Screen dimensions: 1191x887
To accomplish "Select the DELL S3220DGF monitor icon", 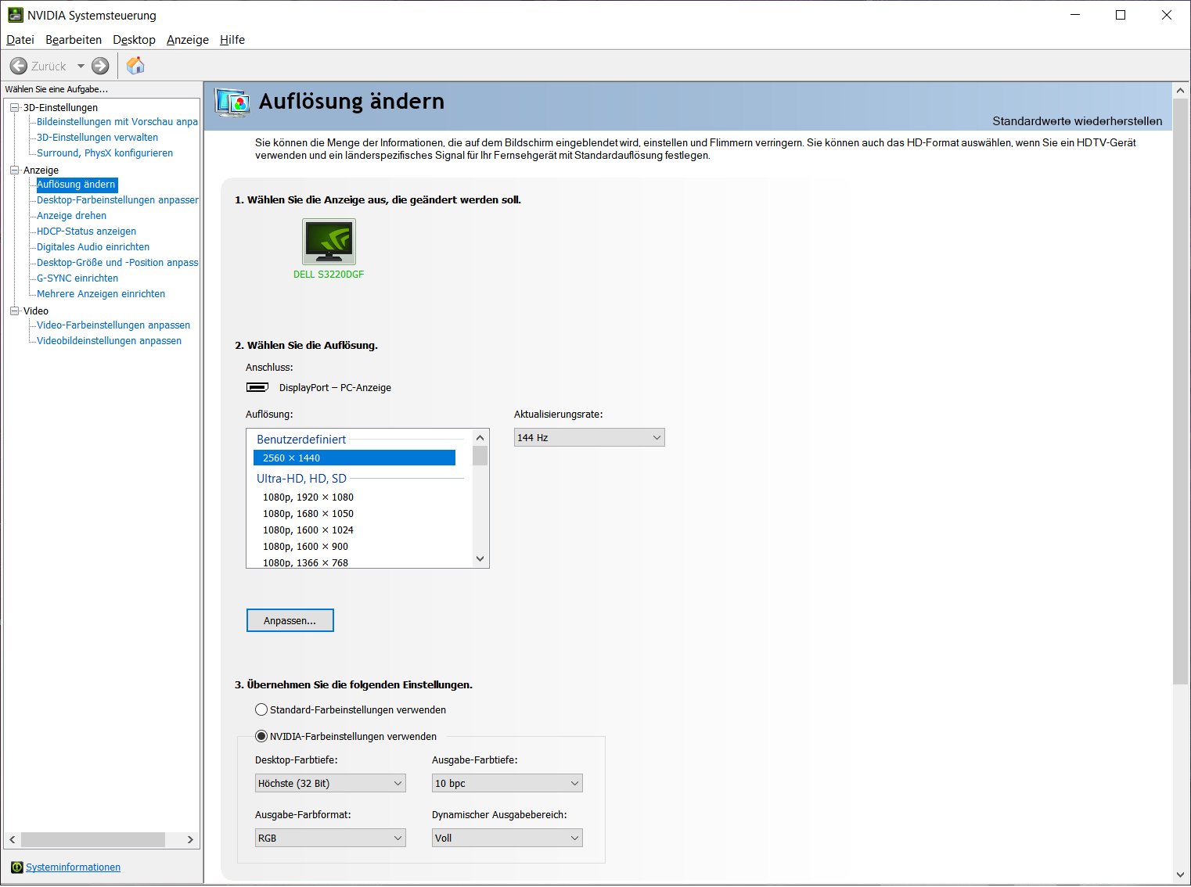I will coord(329,242).
